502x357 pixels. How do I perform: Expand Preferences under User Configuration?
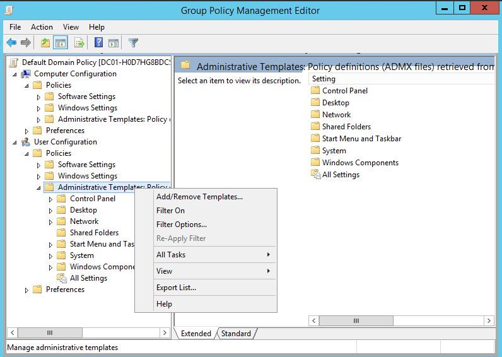pos(26,290)
